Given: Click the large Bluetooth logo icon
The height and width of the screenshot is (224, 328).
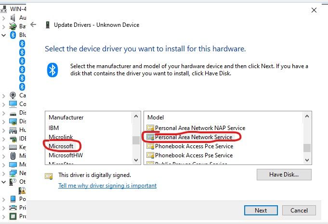Looking at the screenshot, I should click(52, 69).
